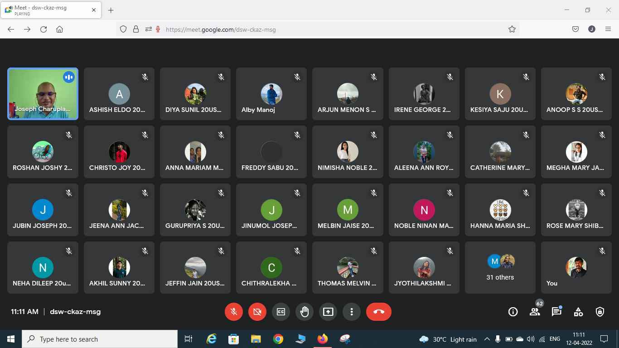View site information padlock icon
This screenshot has width=619, height=348.
(135, 29)
